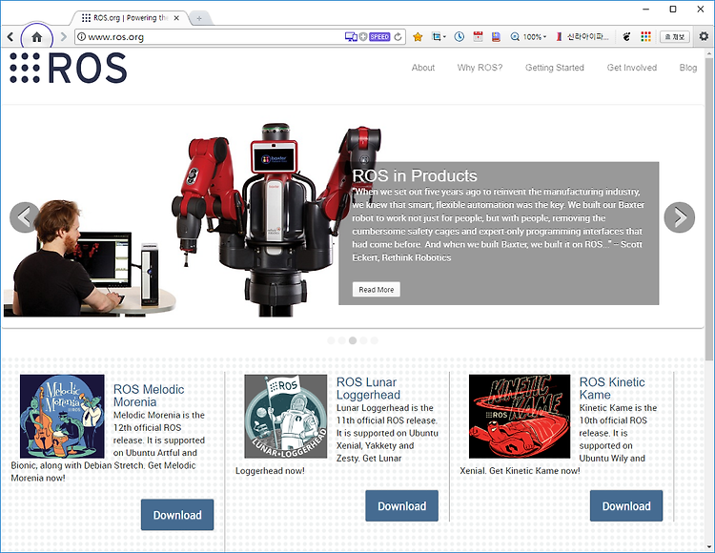The image size is (715, 553).
Task: Maximize the browser window
Action: [673, 10]
